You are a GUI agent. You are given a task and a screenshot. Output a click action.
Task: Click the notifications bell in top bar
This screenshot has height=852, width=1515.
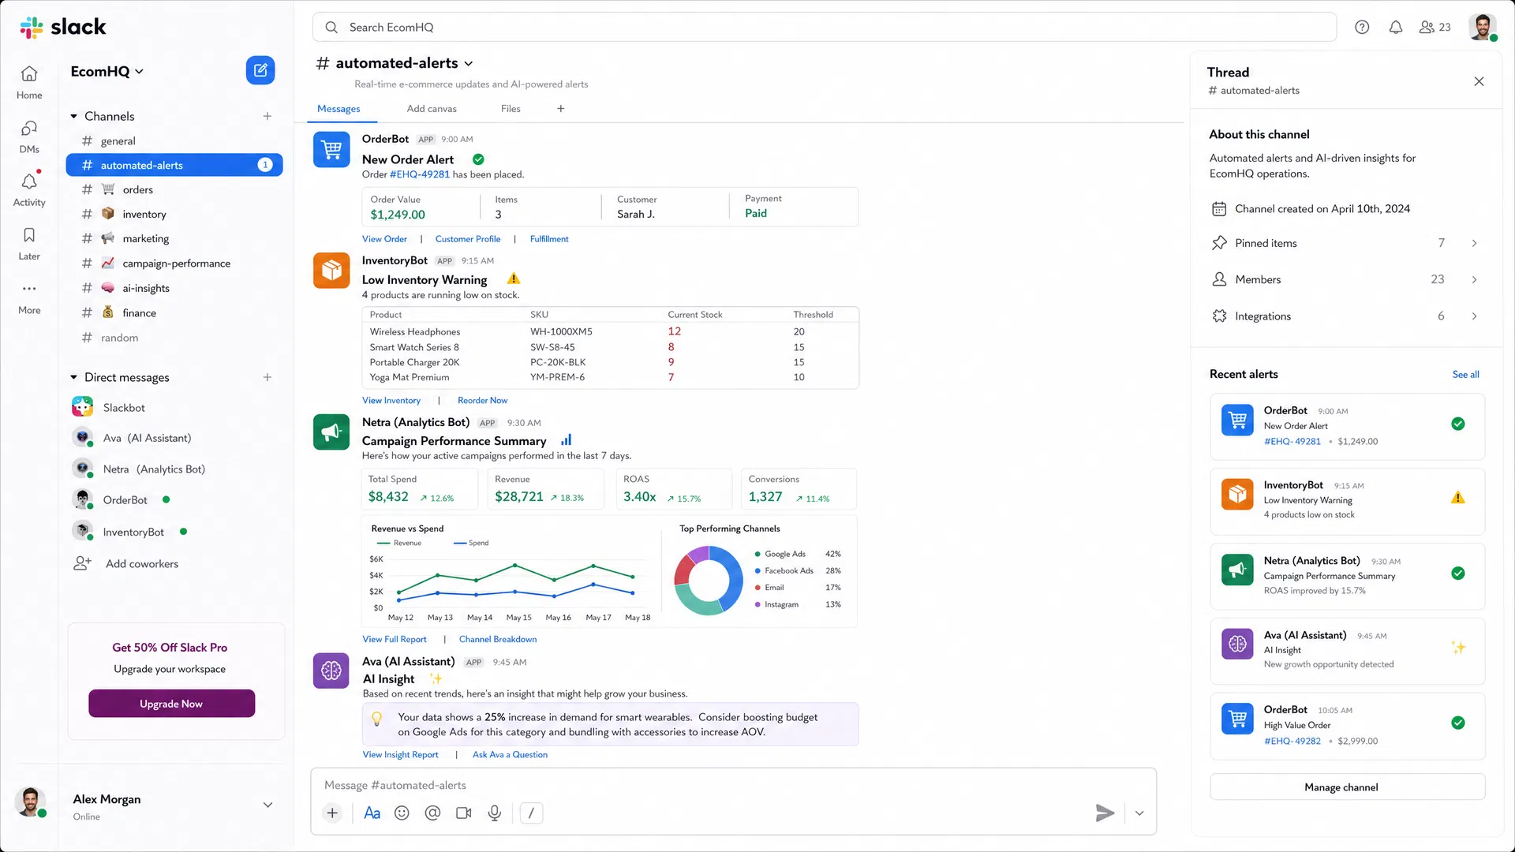coord(1396,27)
